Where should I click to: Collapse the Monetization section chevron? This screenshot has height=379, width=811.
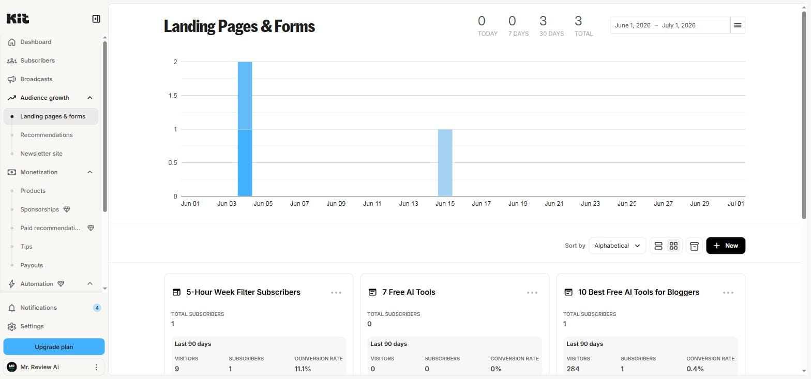tap(90, 172)
